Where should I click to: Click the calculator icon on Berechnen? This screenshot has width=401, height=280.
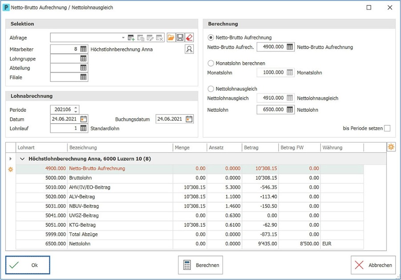187,265
